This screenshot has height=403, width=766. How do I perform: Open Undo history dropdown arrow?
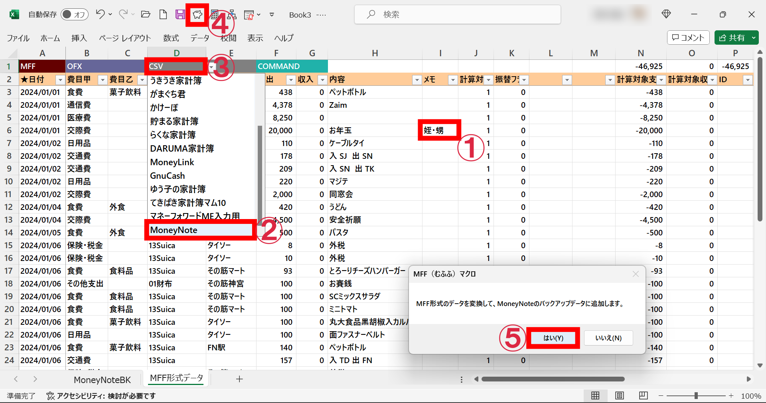click(x=111, y=14)
